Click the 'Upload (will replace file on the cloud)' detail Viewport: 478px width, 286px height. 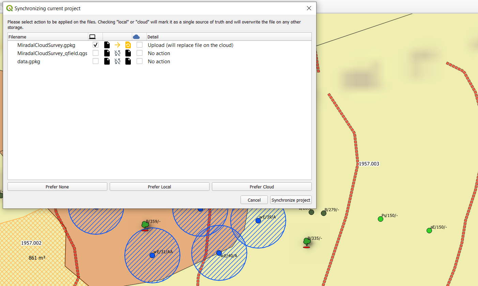pos(190,45)
